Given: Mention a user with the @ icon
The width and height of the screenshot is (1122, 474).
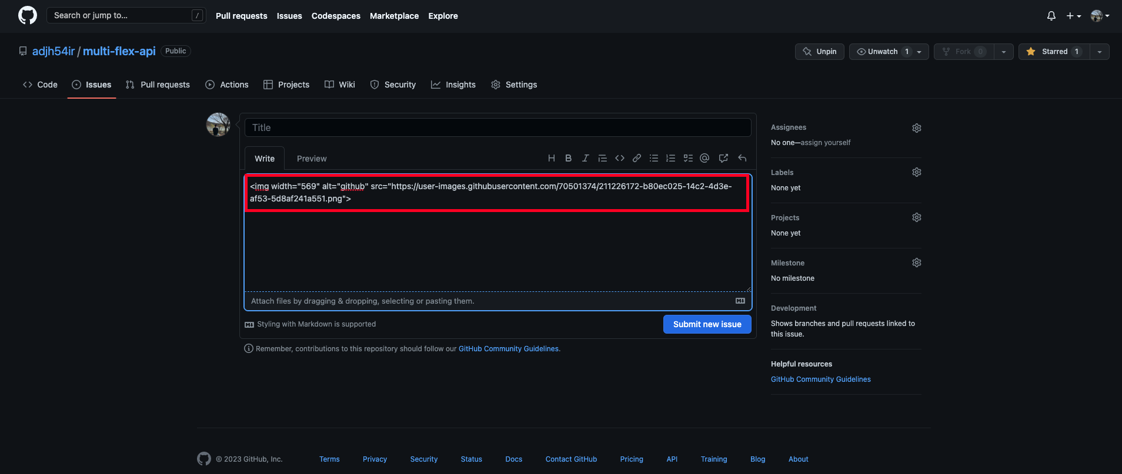Looking at the screenshot, I should (x=704, y=158).
